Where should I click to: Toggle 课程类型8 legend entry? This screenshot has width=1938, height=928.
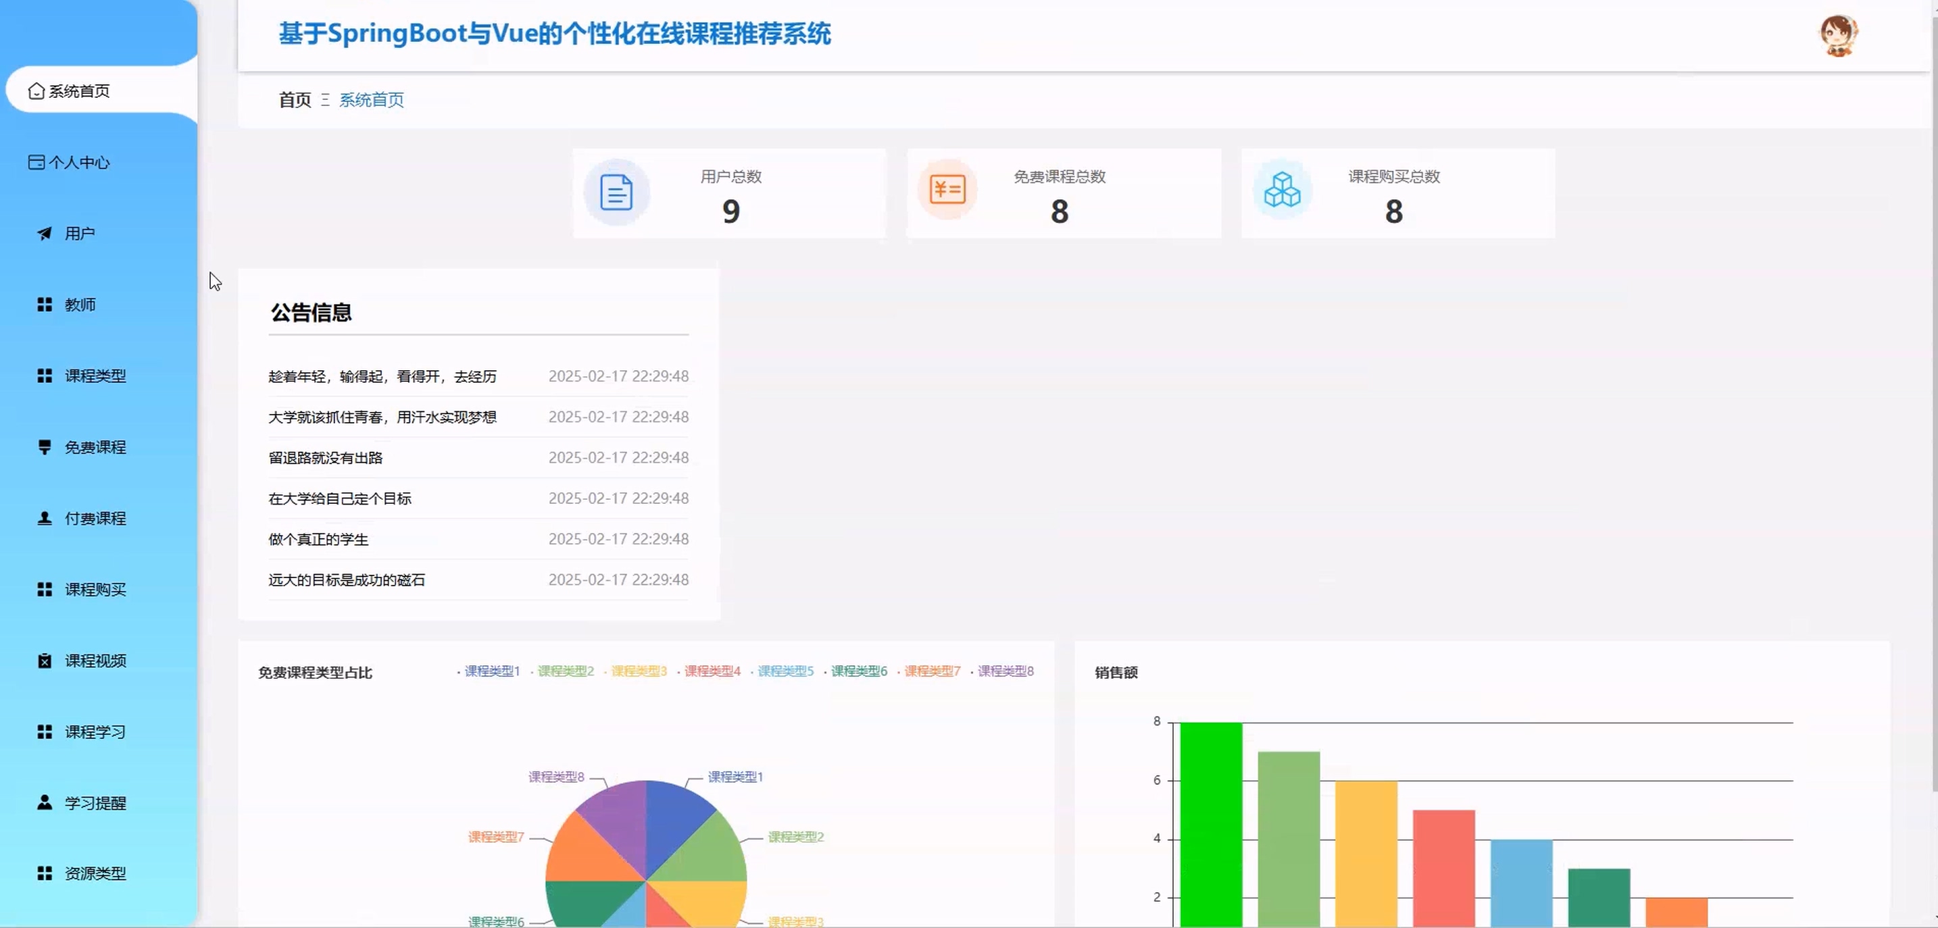pos(1004,671)
